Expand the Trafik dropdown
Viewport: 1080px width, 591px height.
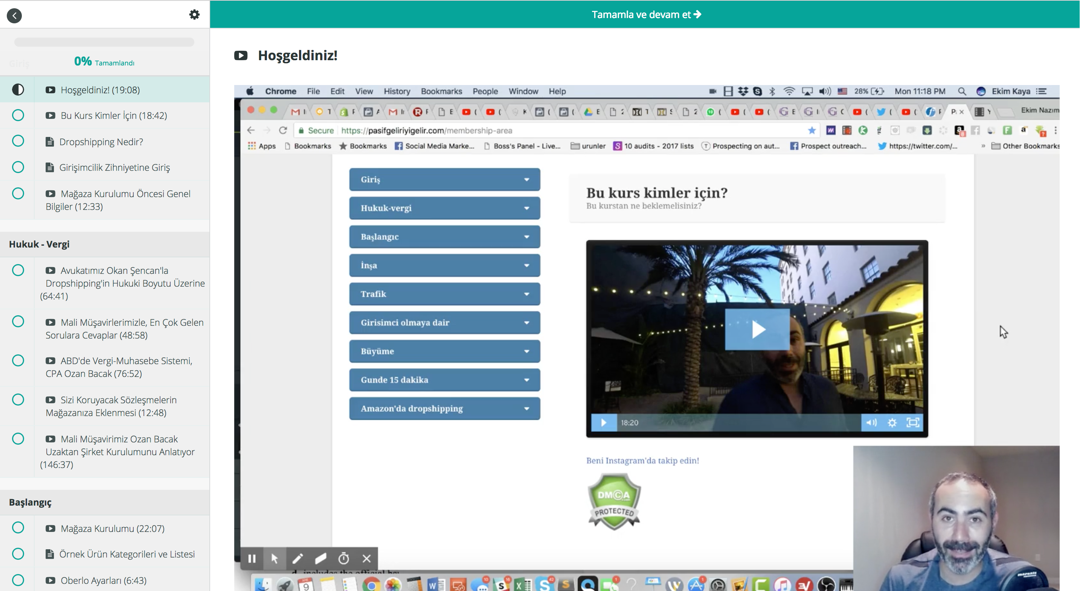point(444,294)
